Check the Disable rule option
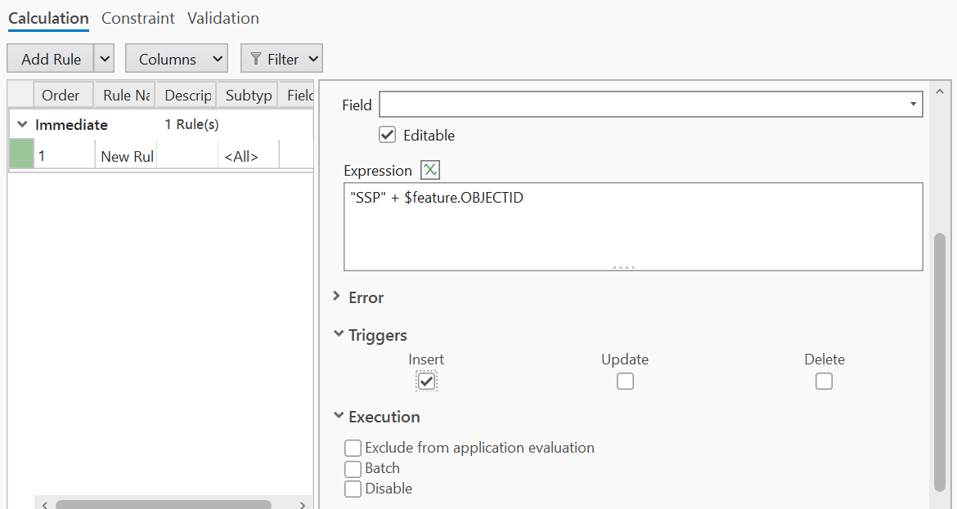Viewport: 957px width, 509px height. point(353,489)
